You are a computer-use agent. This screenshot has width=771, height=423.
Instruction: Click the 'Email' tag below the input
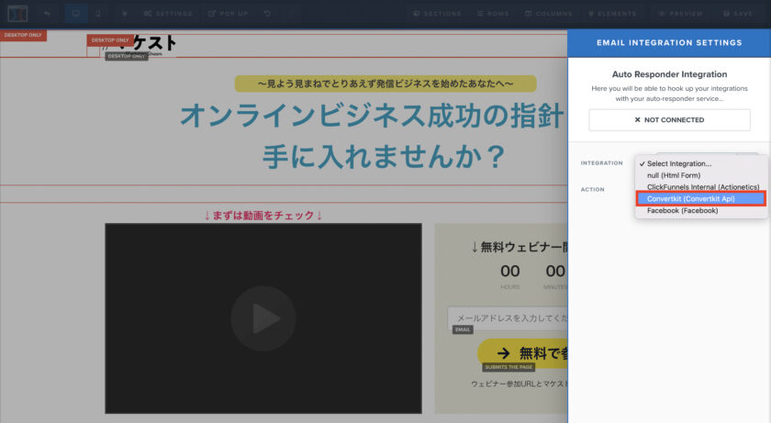coord(463,329)
